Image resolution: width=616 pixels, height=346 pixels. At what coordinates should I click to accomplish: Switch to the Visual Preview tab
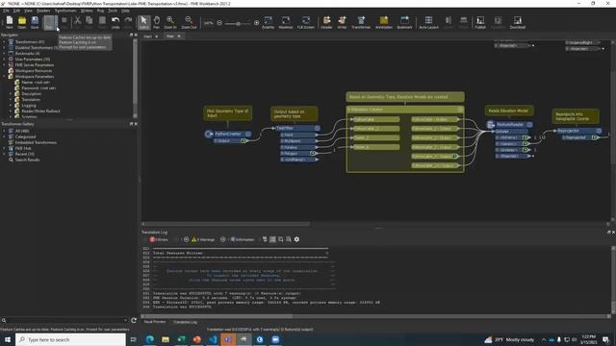155,322
